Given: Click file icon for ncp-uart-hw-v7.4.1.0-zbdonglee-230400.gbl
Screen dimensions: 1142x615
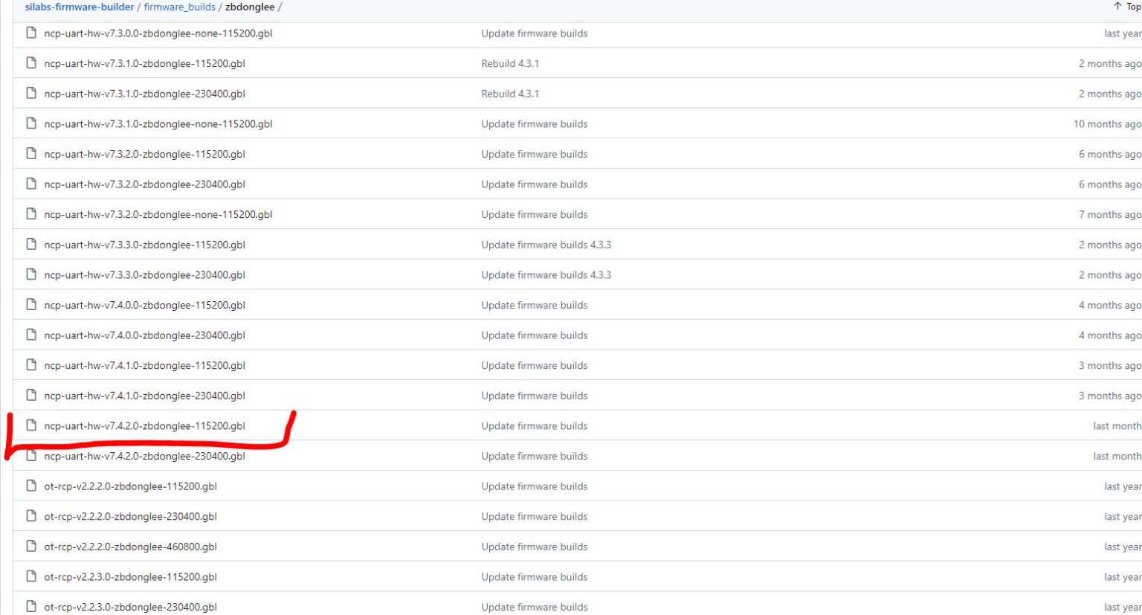Looking at the screenshot, I should (31, 395).
